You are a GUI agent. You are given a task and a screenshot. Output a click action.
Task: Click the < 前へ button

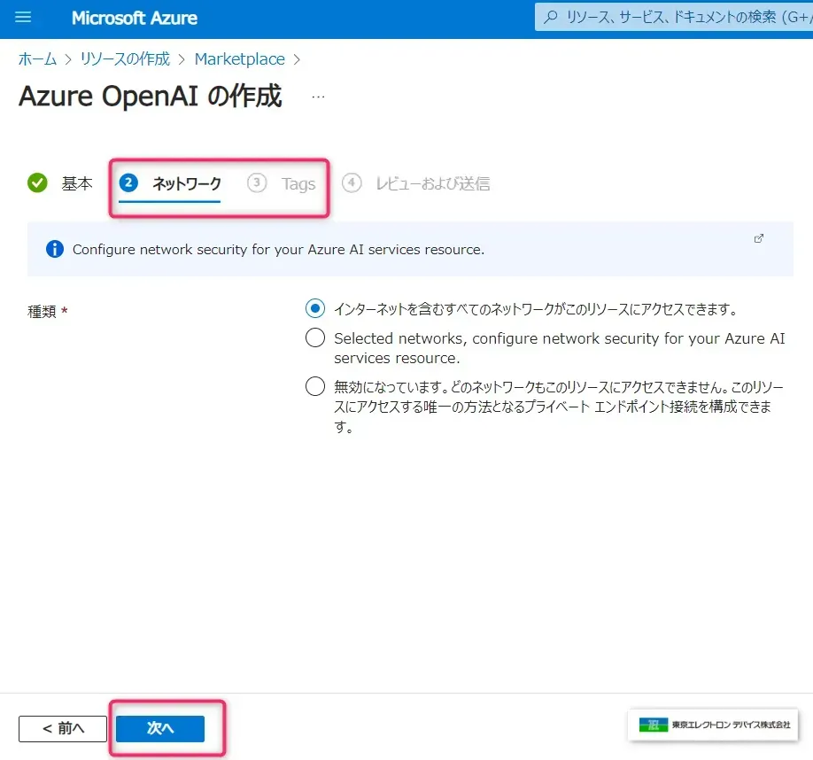[63, 728]
